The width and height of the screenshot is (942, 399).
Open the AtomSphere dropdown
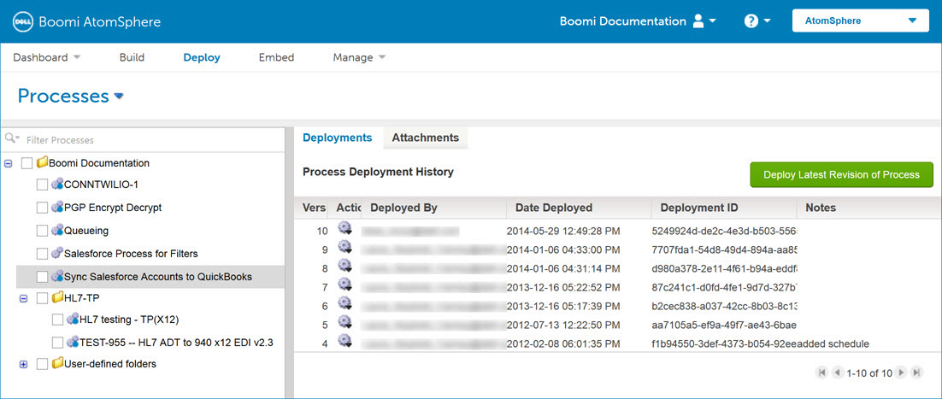(x=862, y=21)
